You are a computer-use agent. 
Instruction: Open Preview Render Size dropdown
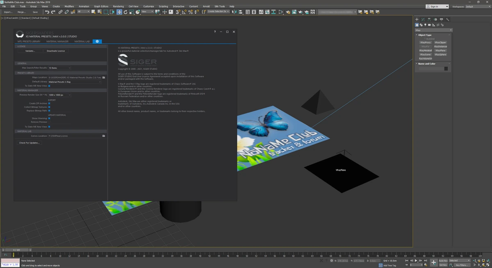click(x=59, y=95)
